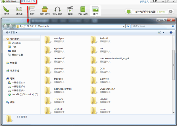
Task: Select the bcr folder icon
Action: pos(94,50)
